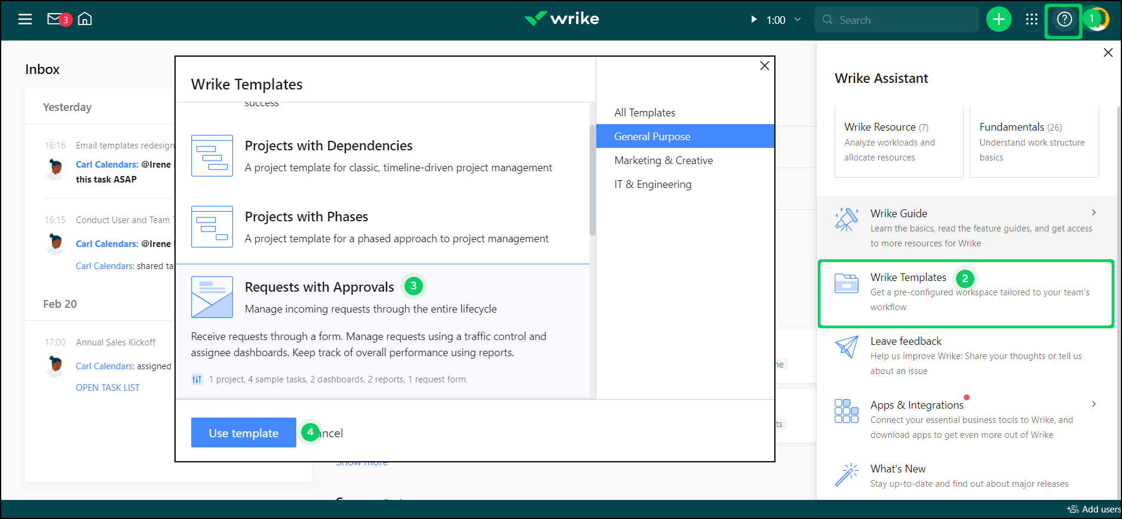Click Add users in the bottom bar

coord(1095,509)
